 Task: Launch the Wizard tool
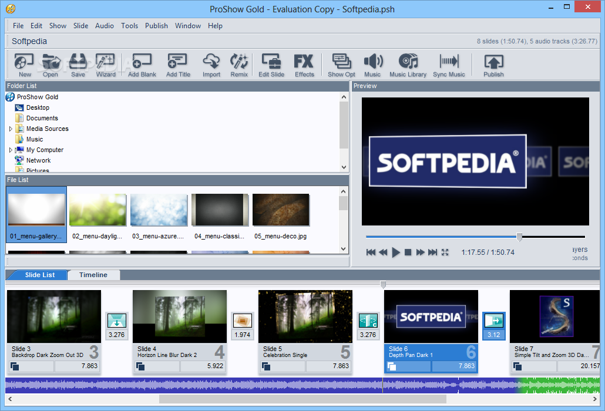click(x=106, y=66)
